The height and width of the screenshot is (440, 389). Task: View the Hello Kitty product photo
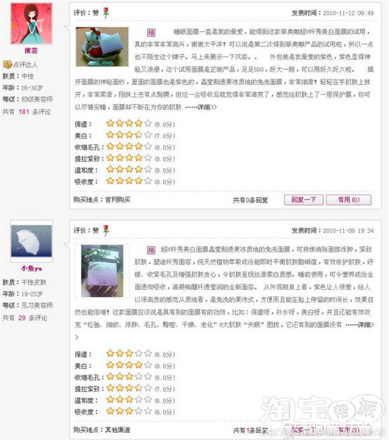click(102, 47)
